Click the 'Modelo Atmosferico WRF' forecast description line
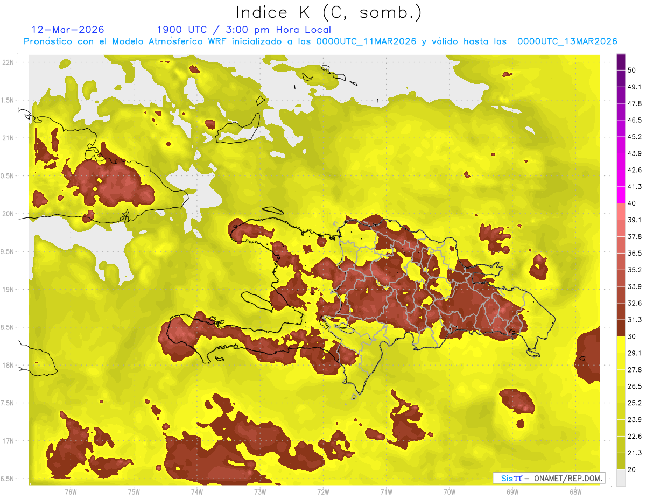The image size is (646, 499). pyautogui.click(x=320, y=41)
